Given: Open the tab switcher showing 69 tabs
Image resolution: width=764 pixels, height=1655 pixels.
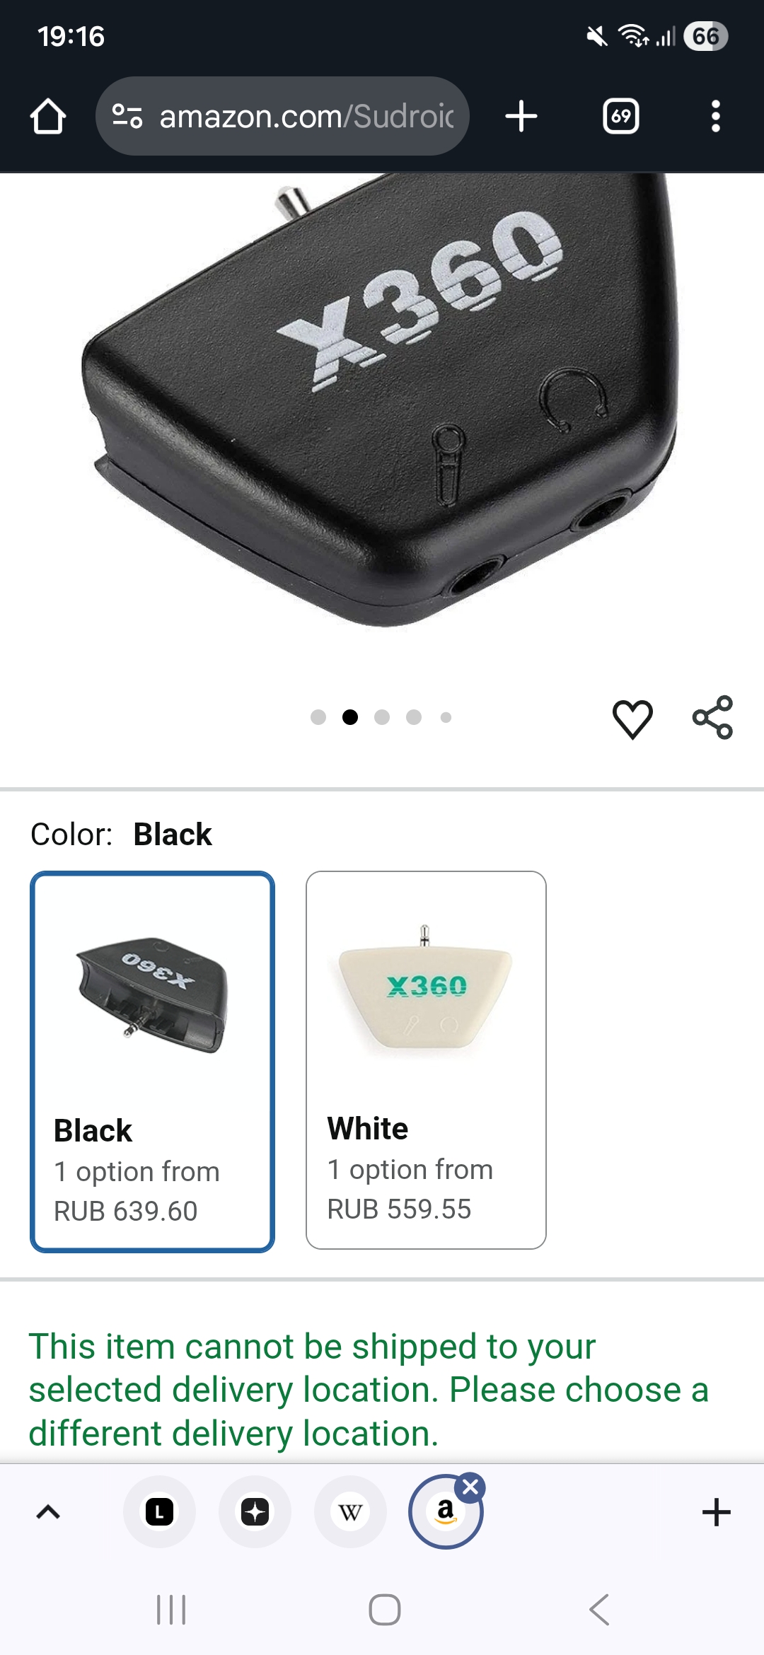Looking at the screenshot, I should point(620,116).
